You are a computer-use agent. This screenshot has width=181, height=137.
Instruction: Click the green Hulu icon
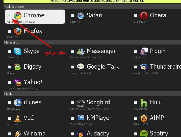pyautogui.click(x=144, y=103)
